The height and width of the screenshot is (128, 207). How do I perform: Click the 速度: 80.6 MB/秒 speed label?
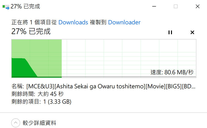tap(172, 72)
